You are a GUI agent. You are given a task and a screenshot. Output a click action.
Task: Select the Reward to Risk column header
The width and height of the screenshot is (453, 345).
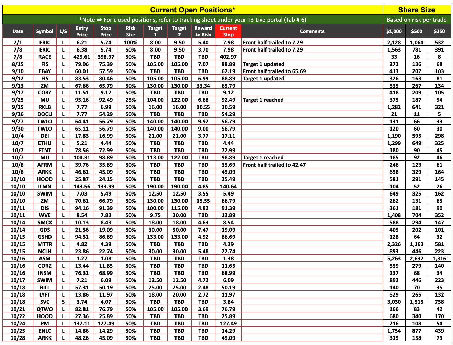203,31
